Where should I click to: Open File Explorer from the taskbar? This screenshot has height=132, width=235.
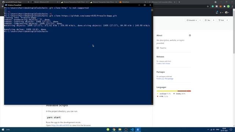click(120, 129)
